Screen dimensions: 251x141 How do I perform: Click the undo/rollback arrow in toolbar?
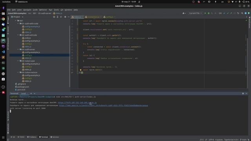pyautogui.click(x=238, y=13)
